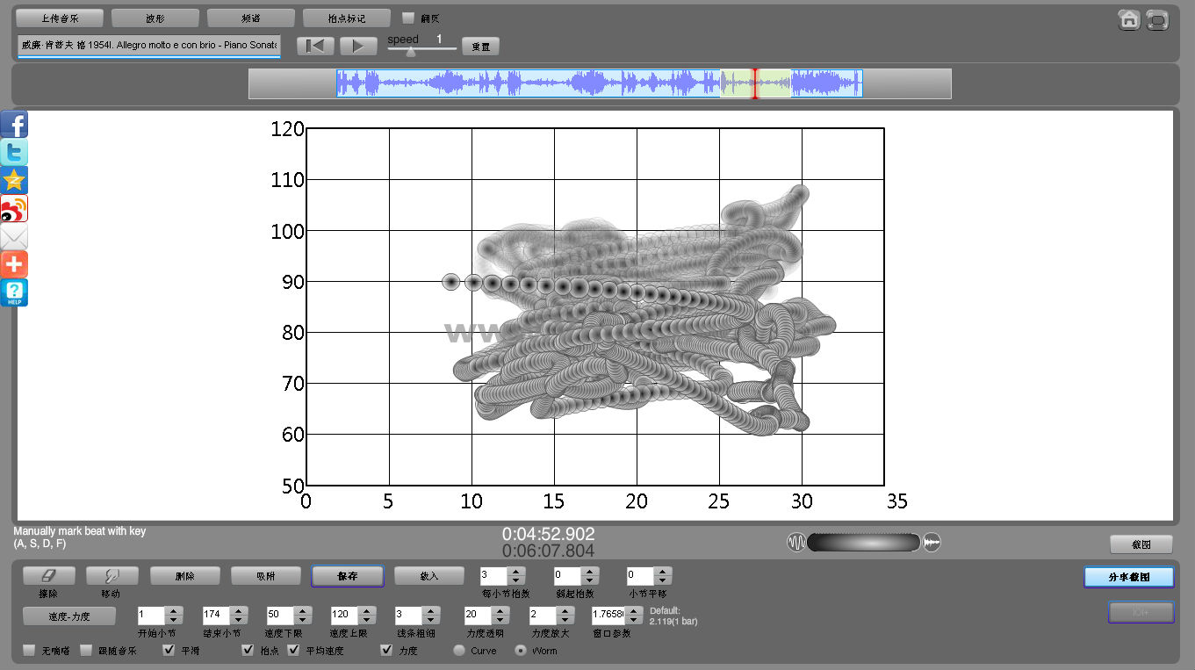This screenshot has height=670, width=1195.
Task: Increase the 每小节拍数 value with up arrow
Action: [516, 572]
